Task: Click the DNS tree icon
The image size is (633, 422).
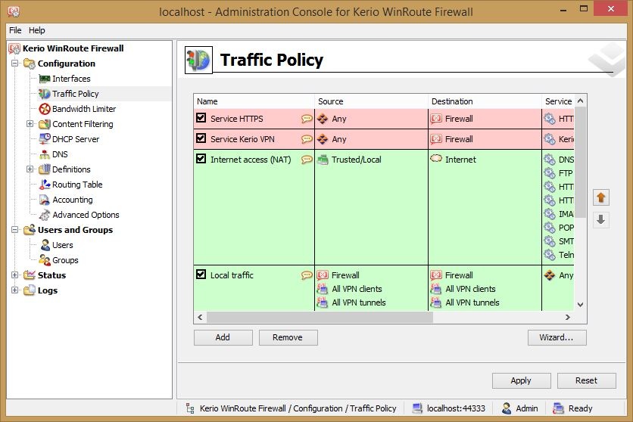Action: (45, 154)
